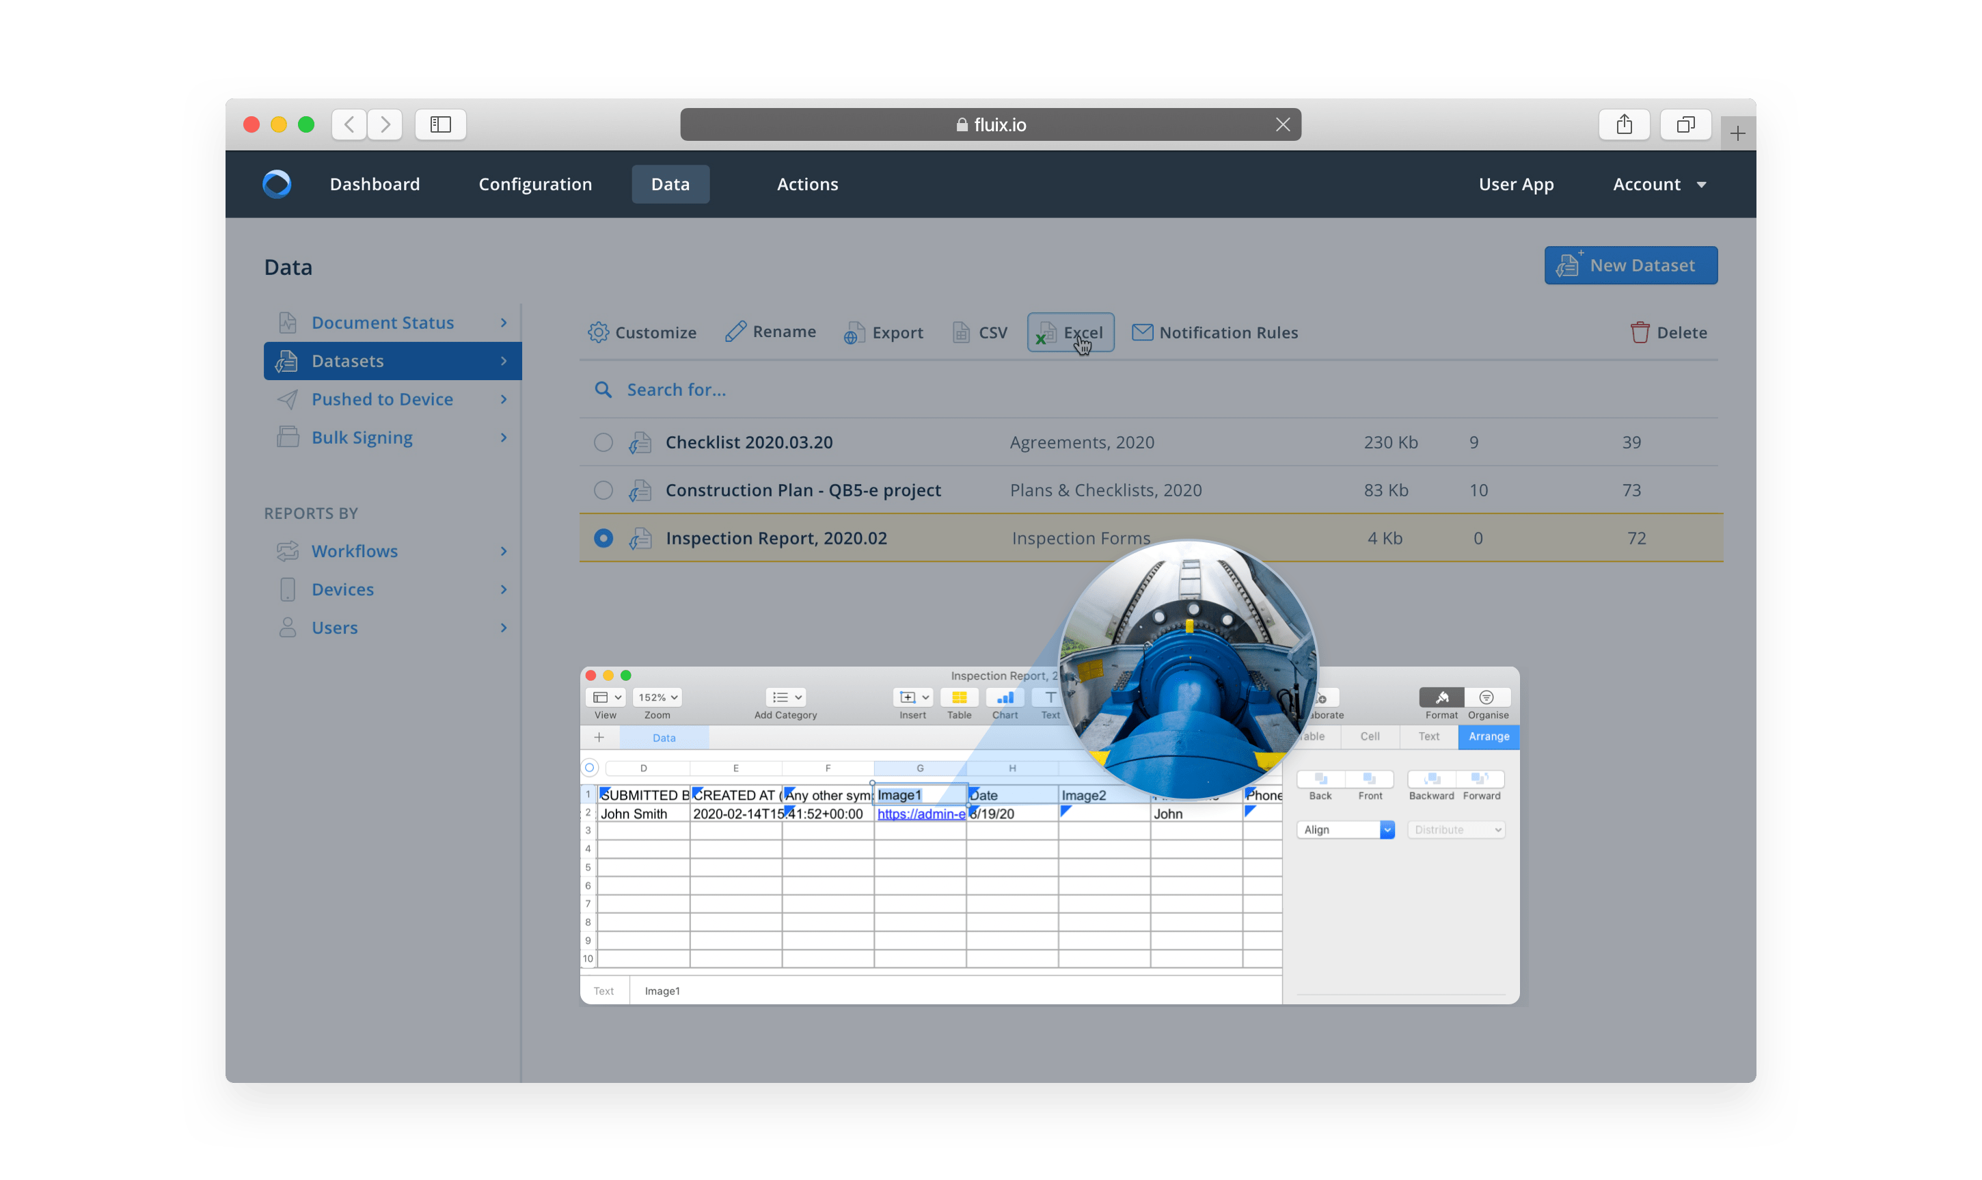Open the User App link
This screenshot has width=1982, height=1180.
(1515, 185)
